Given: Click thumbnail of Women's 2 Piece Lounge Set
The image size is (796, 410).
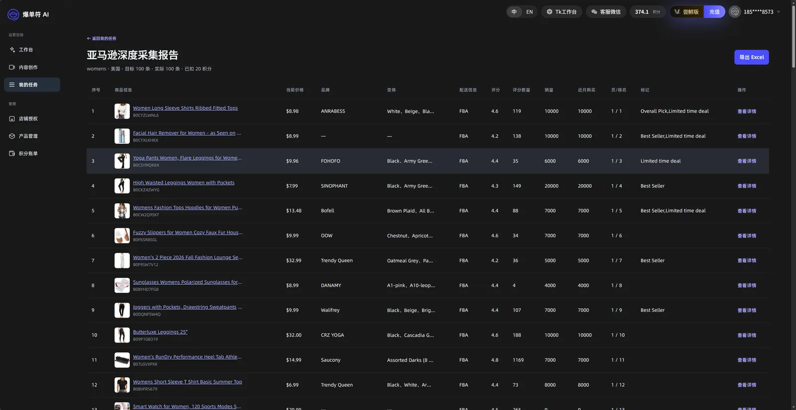Looking at the screenshot, I should 122,260.
